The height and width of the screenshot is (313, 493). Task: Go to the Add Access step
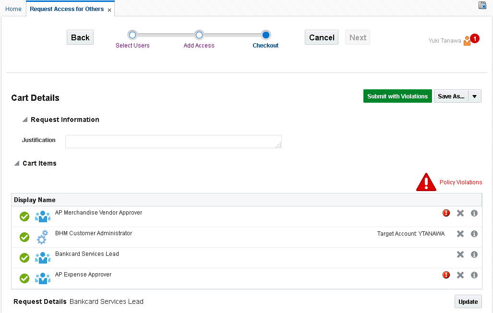(199, 45)
